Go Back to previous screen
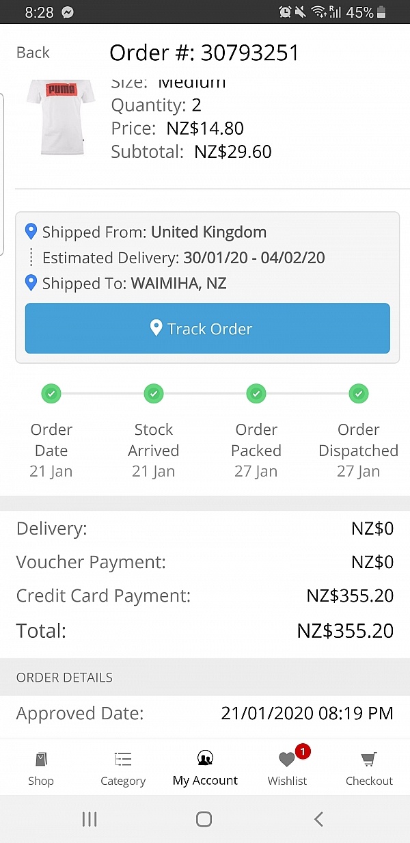The height and width of the screenshot is (843, 410). [x=33, y=53]
